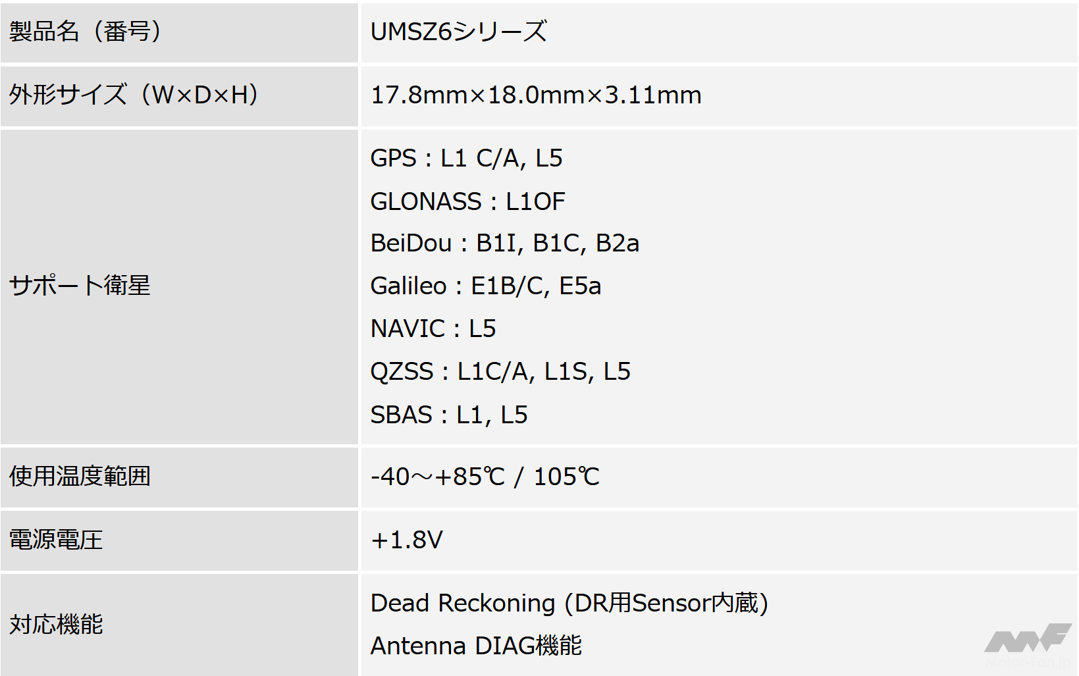Click the SBAS : L1, L5 line
Viewport: 1079px width, 676px height.
(449, 415)
